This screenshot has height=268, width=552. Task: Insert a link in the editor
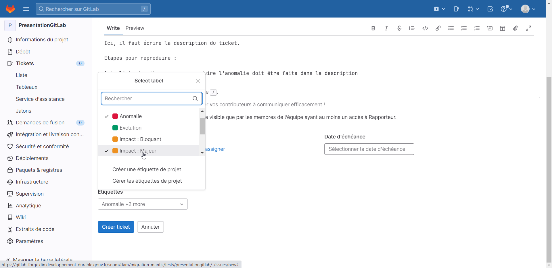click(x=438, y=28)
